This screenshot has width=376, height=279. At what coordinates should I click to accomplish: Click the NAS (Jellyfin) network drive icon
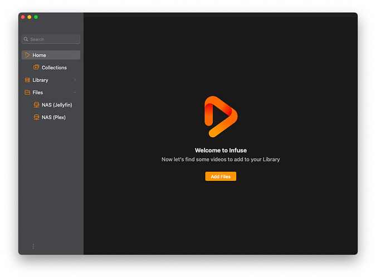pyautogui.click(x=36, y=105)
